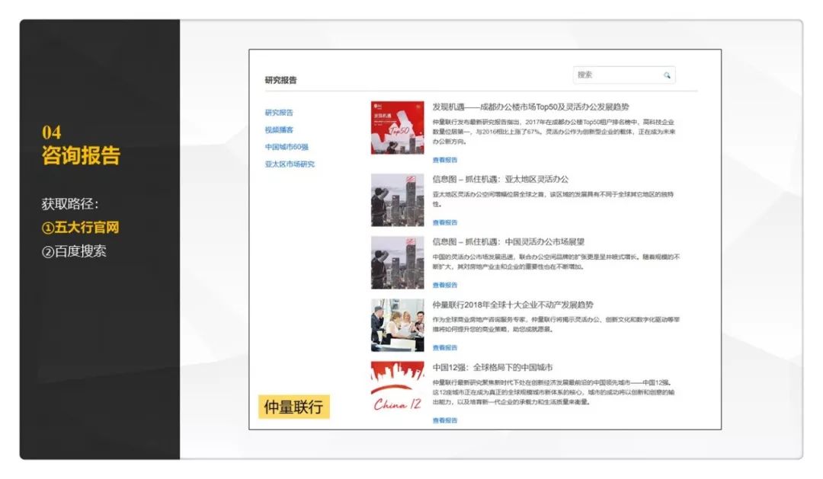Open the 中国灵活办公市场展望 infographic title
823x479 pixels.
tap(508, 243)
